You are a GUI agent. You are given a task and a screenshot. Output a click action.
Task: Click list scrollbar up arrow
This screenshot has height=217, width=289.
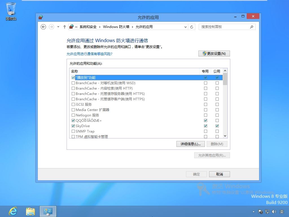point(225,71)
